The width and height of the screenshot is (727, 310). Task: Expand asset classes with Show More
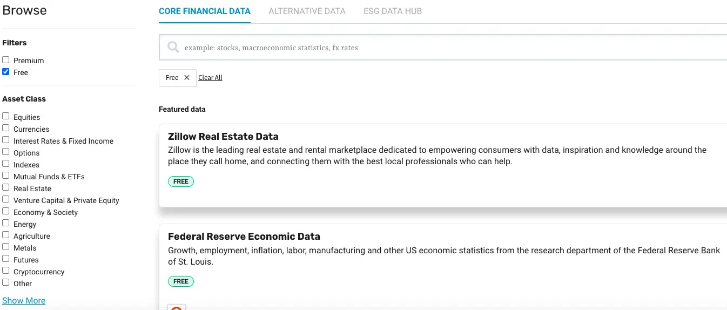click(x=24, y=300)
